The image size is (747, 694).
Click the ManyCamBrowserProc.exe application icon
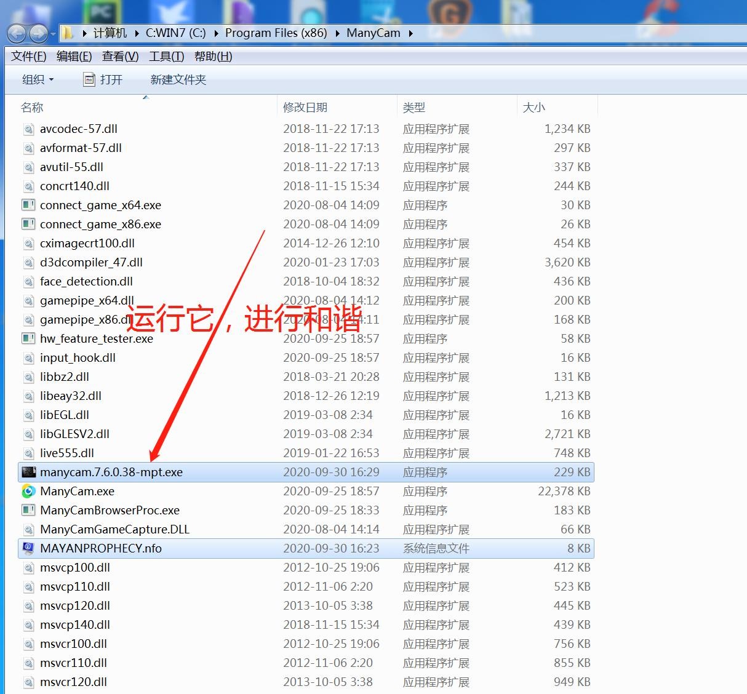coord(28,511)
